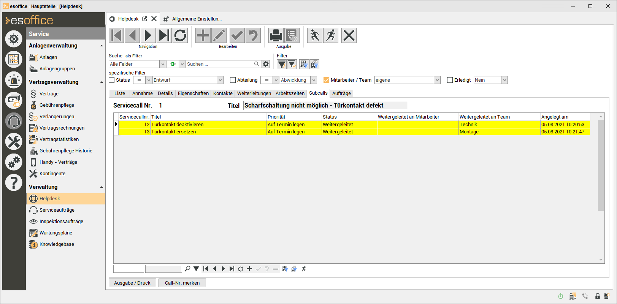Viewport: 617px width, 304px height.
Task: Enable the Status filter checkbox
Action: click(x=112, y=80)
